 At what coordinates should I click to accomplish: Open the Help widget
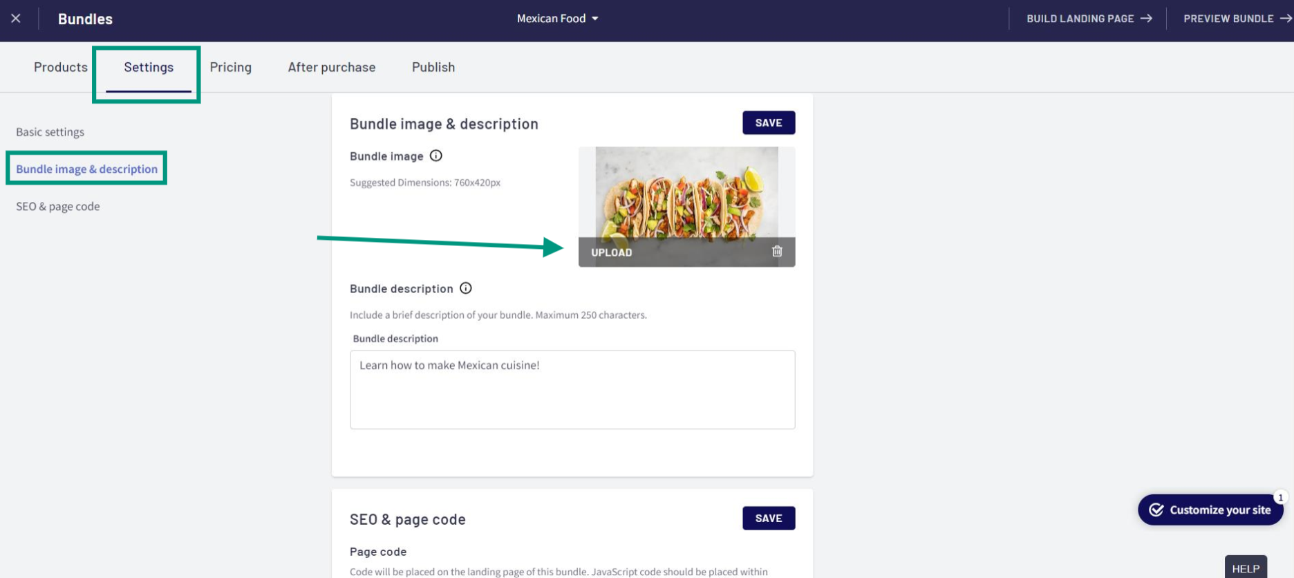click(1246, 568)
